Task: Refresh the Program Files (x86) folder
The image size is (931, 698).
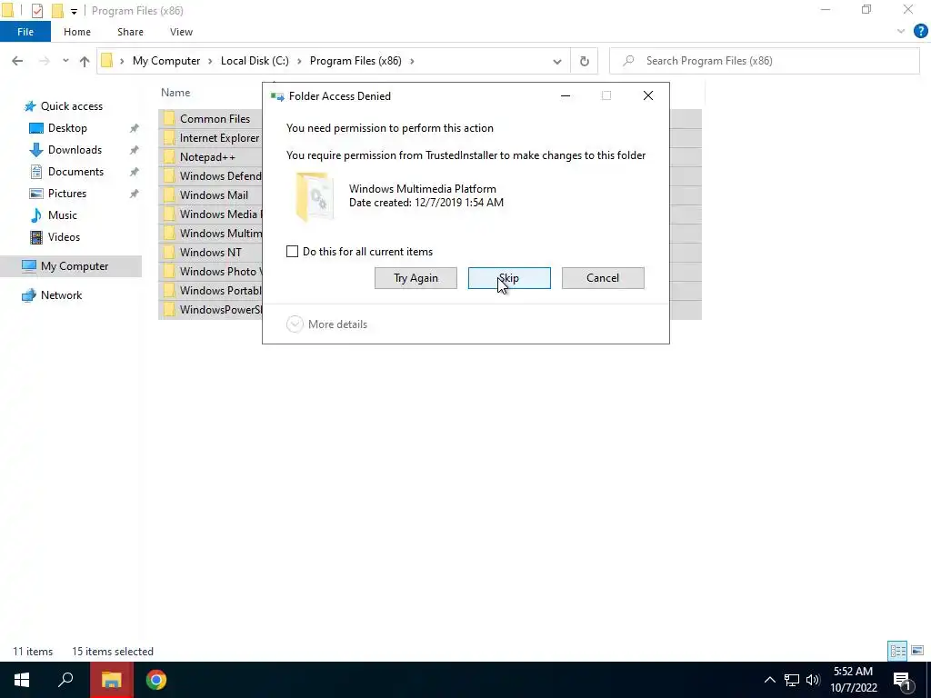Action: coord(585,61)
